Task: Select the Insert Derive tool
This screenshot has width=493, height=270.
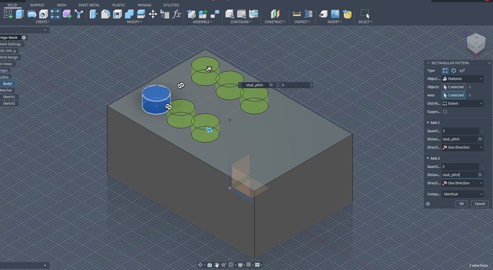Action: (323, 14)
